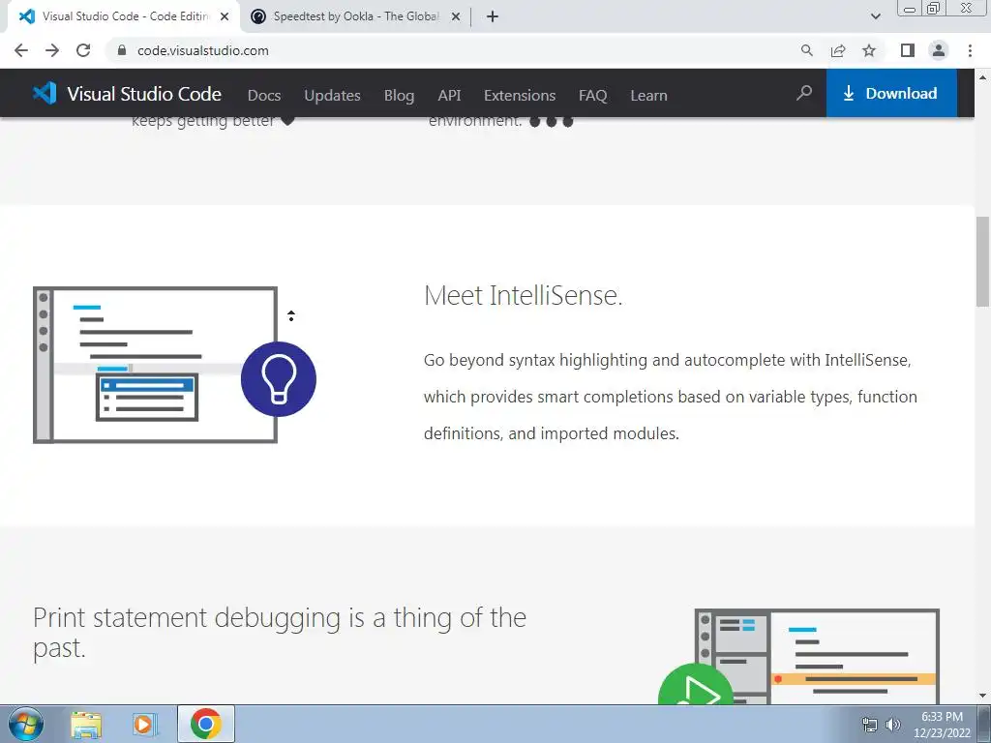Open a new tab with the plus button

pos(493,17)
